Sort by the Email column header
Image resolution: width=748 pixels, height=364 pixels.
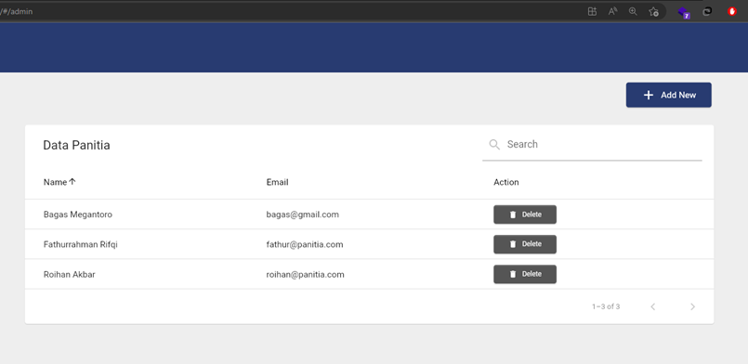(277, 182)
